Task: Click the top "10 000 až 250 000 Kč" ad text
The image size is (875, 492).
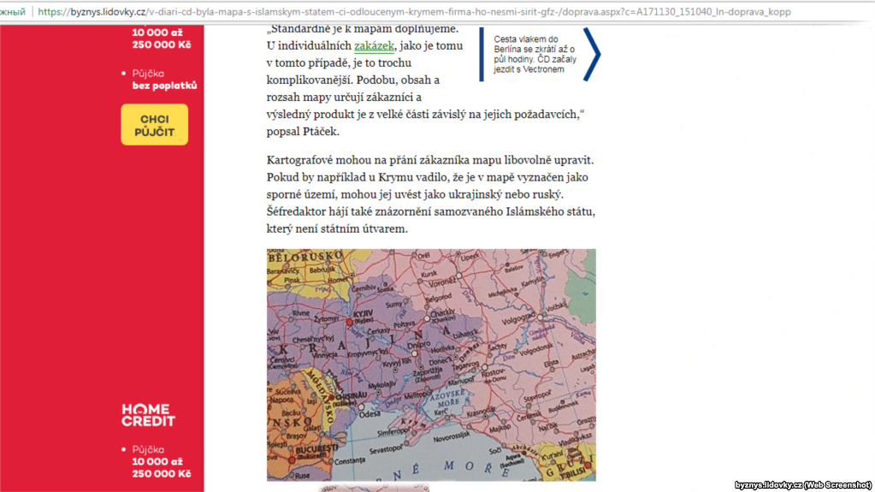Action: click(161, 39)
